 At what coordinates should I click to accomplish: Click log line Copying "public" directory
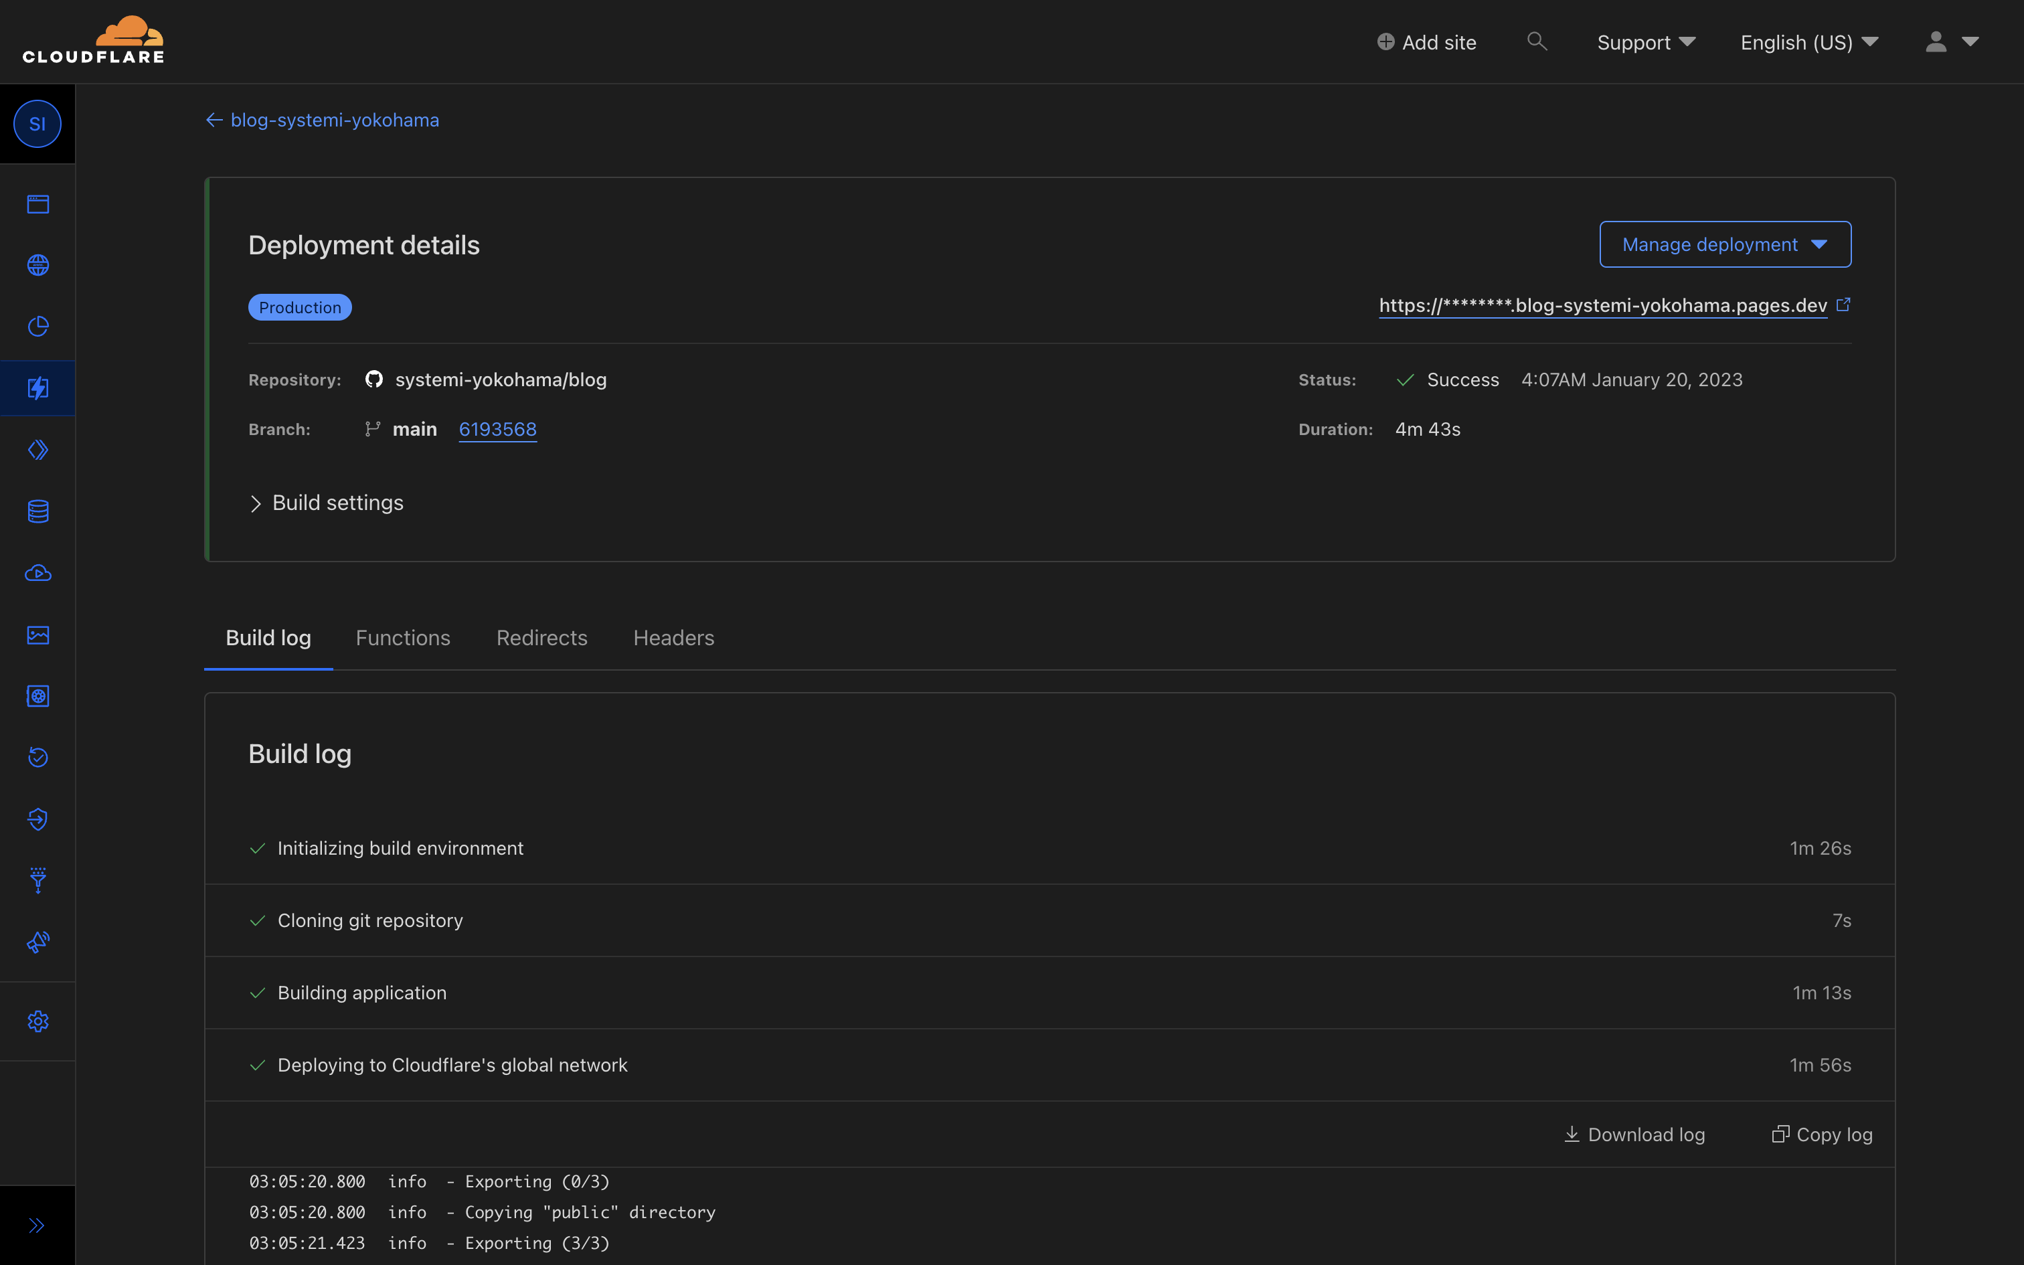(483, 1212)
